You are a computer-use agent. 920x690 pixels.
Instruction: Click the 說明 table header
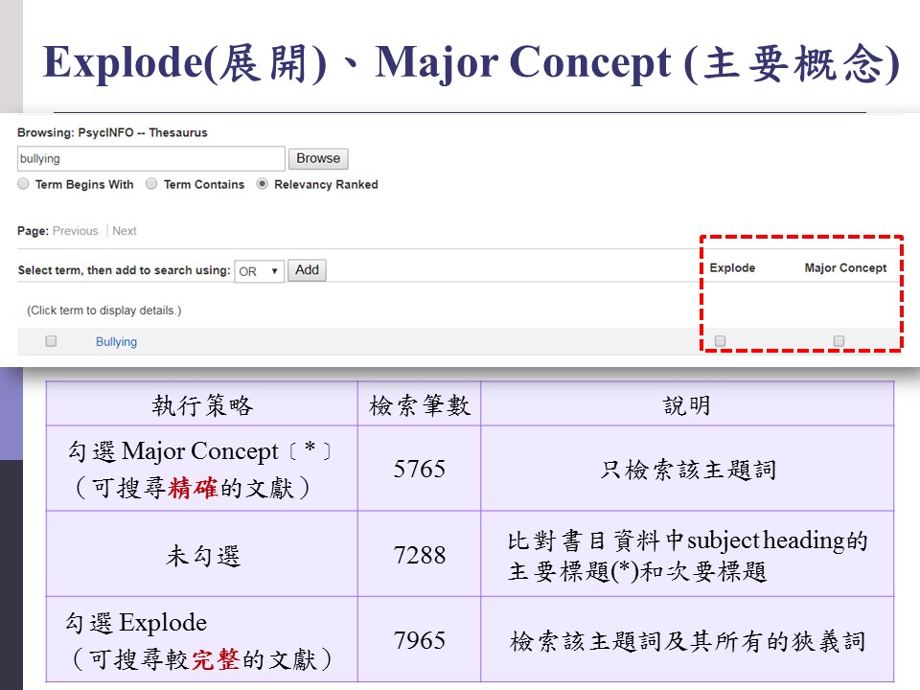tap(687, 404)
